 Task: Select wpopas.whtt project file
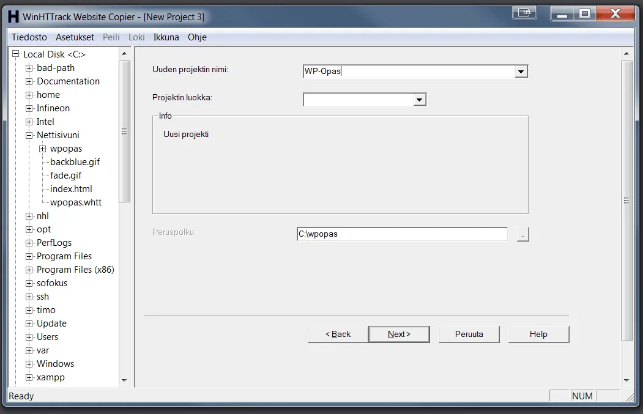click(x=76, y=202)
